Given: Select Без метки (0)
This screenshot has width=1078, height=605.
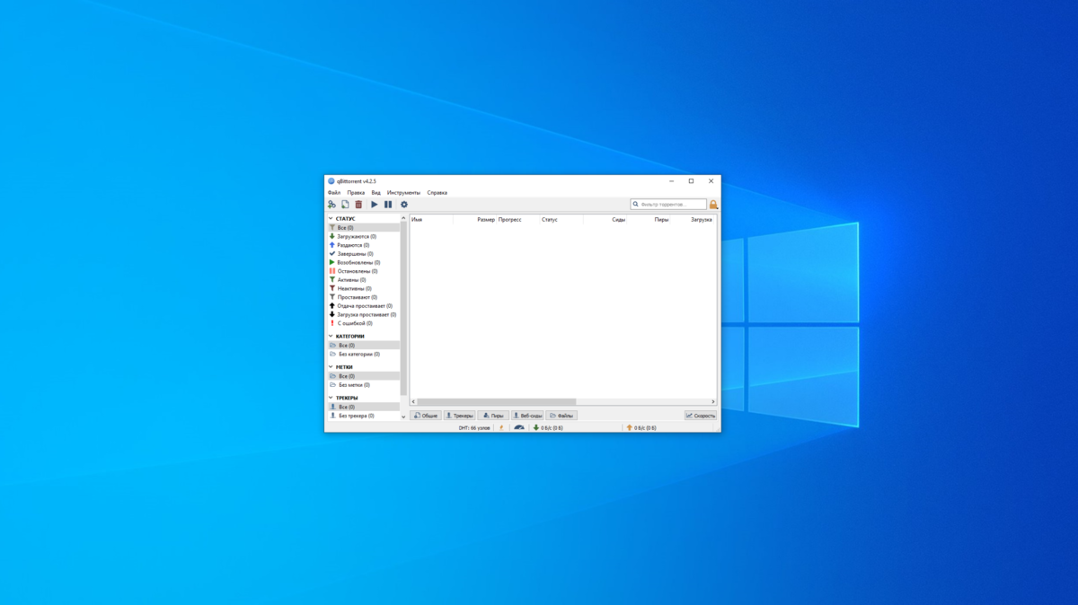Looking at the screenshot, I should [363, 385].
